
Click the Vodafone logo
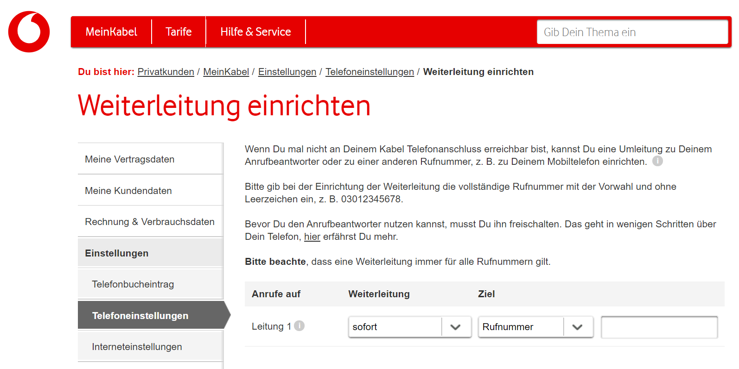pyautogui.click(x=29, y=31)
